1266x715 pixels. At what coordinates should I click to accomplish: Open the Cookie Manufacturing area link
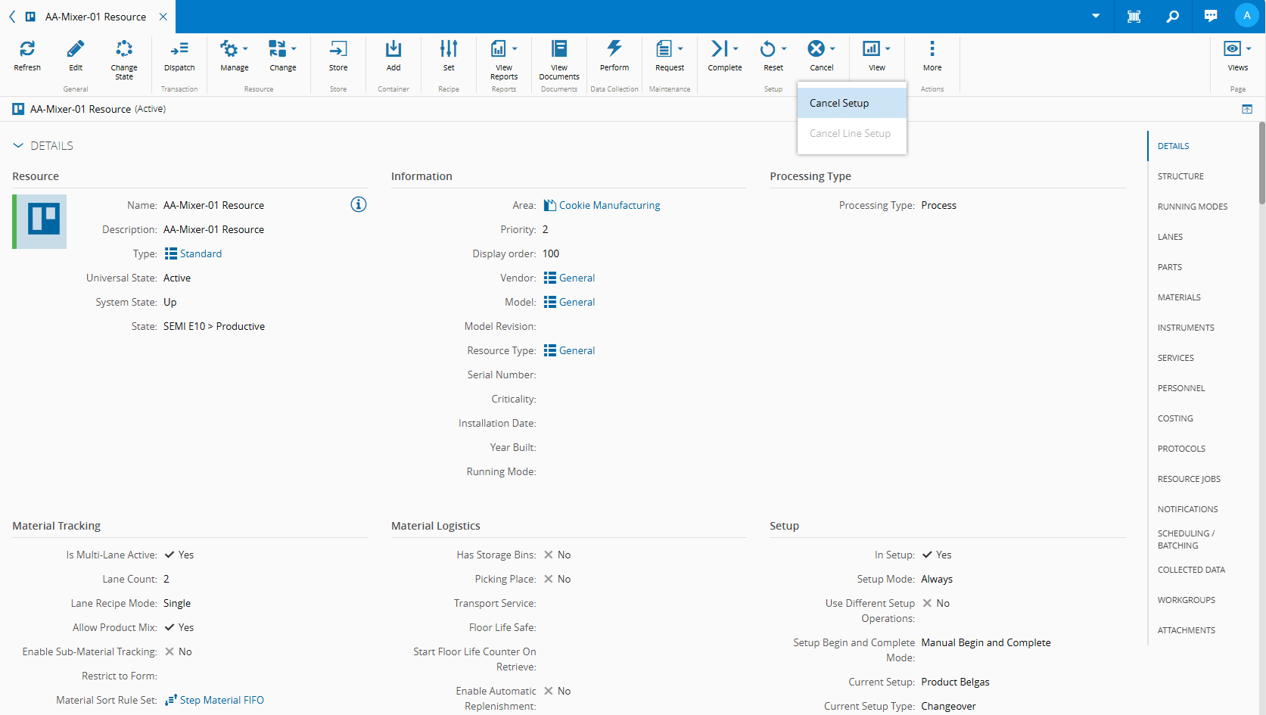[609, 205]
